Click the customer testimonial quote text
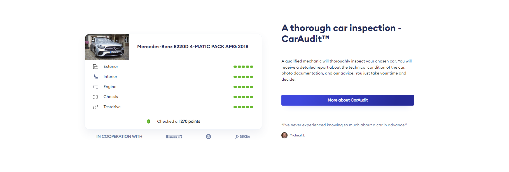The width and height of the screenshot is (509, 172). click(344, 125)
